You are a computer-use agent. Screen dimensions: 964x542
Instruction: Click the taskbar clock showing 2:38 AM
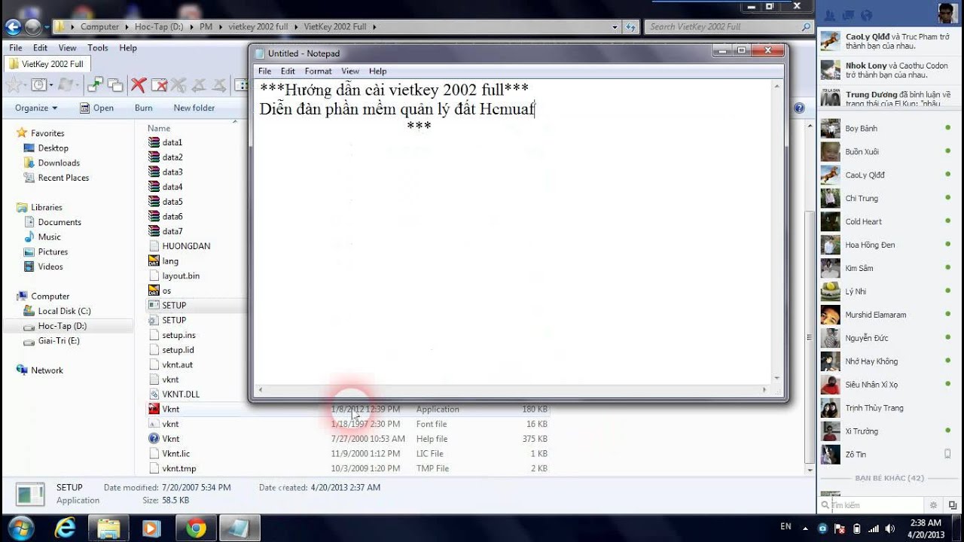pyautogui.click(x=926, y=528)
